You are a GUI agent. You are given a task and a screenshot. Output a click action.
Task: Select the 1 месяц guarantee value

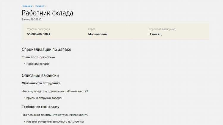click(156, 34)
